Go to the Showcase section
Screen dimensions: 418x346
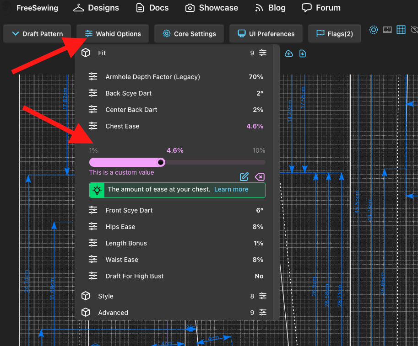coord(212,8)
